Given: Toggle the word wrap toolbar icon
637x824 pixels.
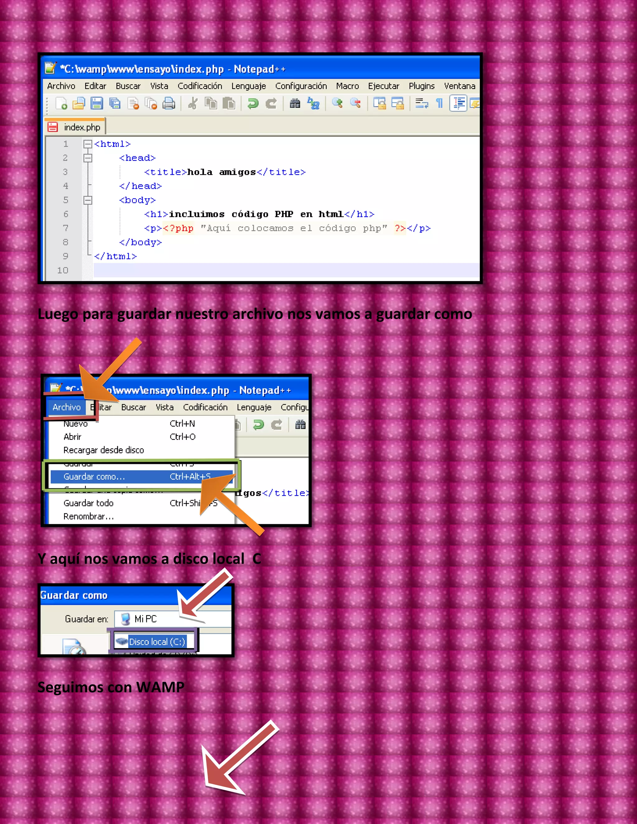Looking at the screenshot, I should pos(421,103).
